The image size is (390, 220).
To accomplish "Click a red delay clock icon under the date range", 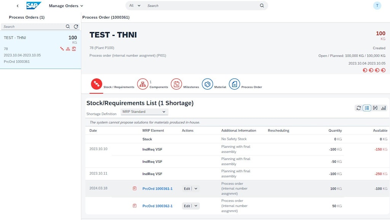I will click(x=365, y=70).
